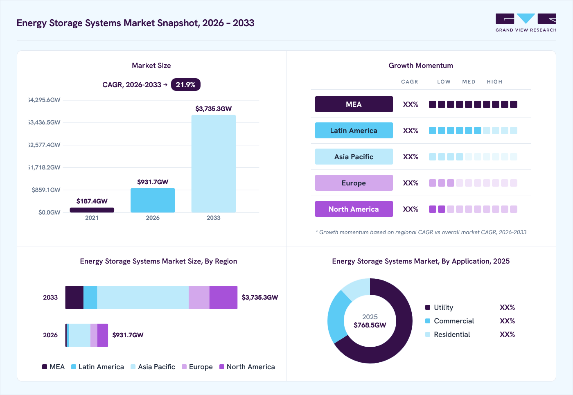573x395 pixels.
Task: Click the LOW column header
Action: (x=444, y=82)
